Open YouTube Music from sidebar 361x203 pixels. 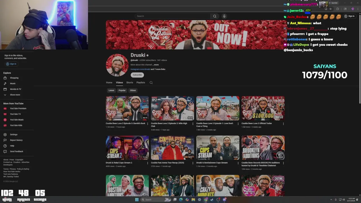[17, 120]
